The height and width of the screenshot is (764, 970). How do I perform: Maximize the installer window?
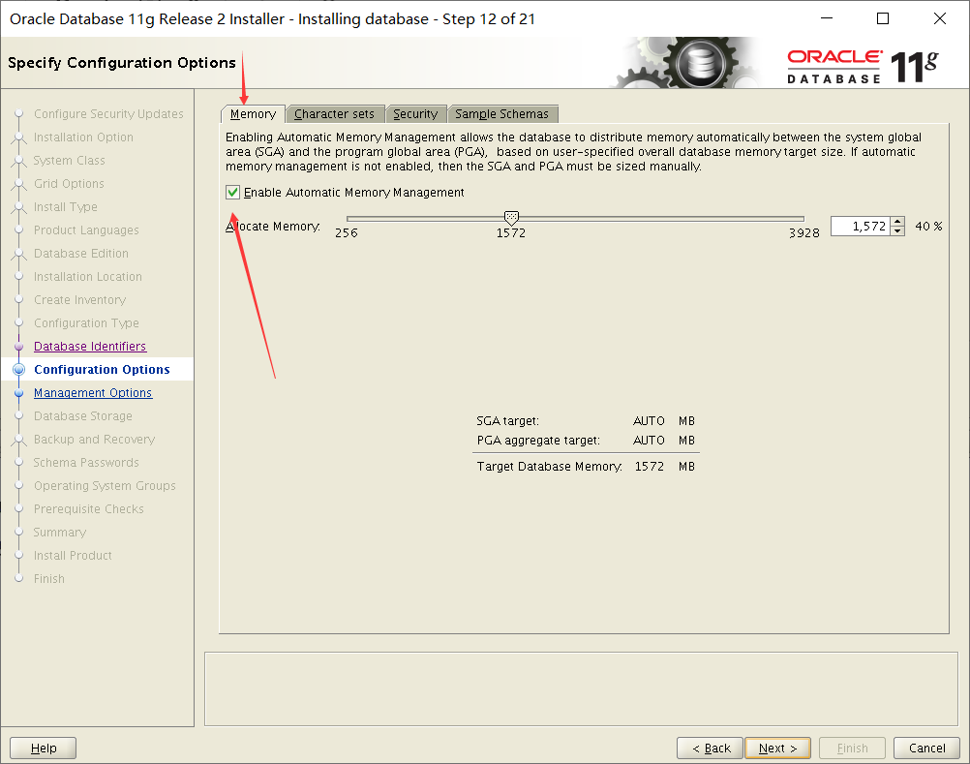(x=884, y=18)
